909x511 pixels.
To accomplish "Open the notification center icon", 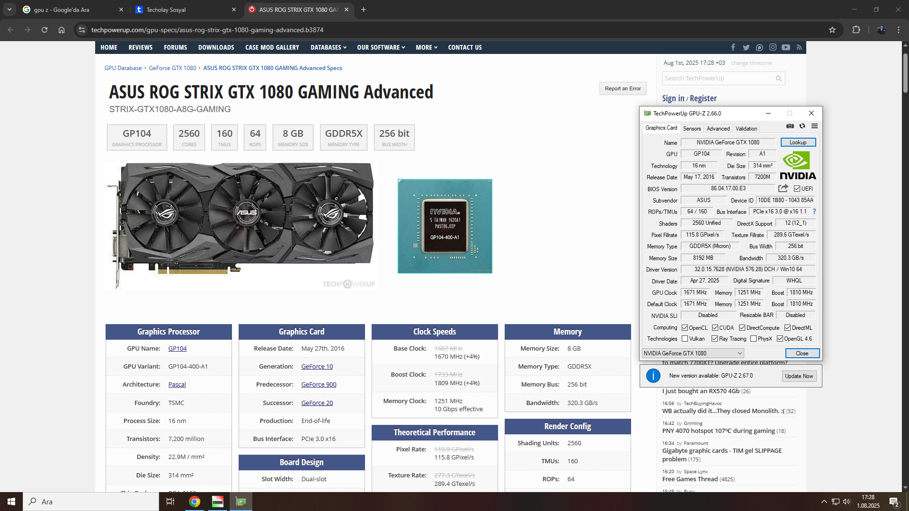I will coord(894,502).
